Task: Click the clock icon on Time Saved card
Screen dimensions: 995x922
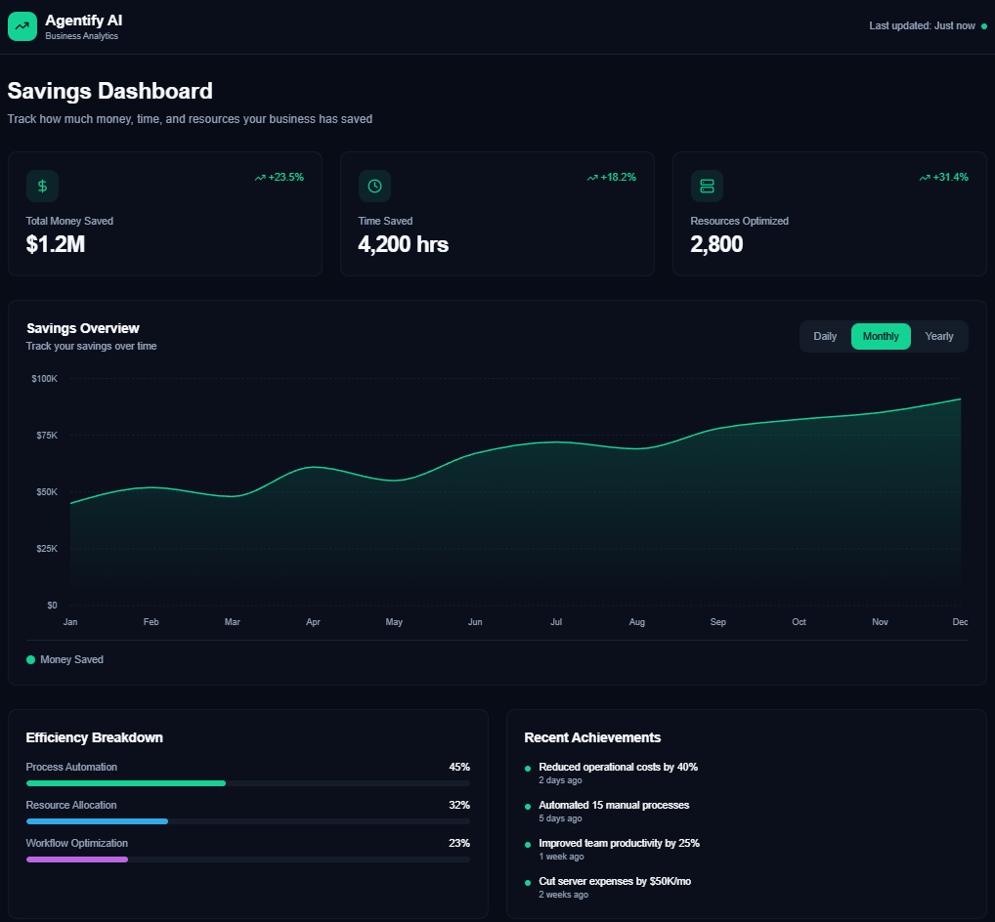Action: pos(374,186)
